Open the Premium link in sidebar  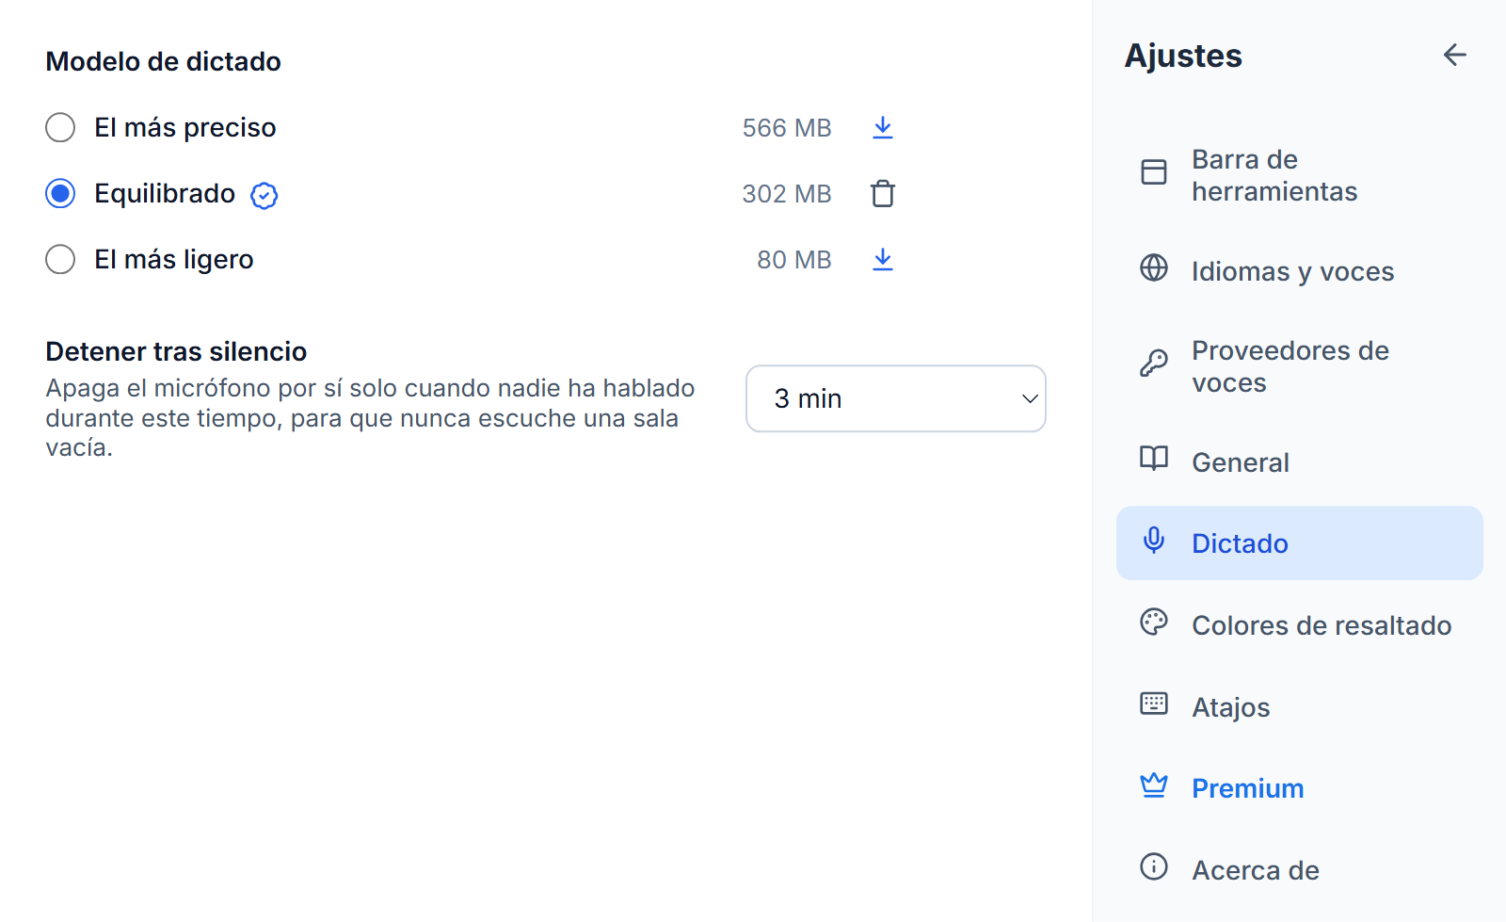(x=1300, y=788)
